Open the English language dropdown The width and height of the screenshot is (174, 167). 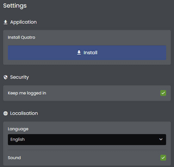tap(87, 139)
